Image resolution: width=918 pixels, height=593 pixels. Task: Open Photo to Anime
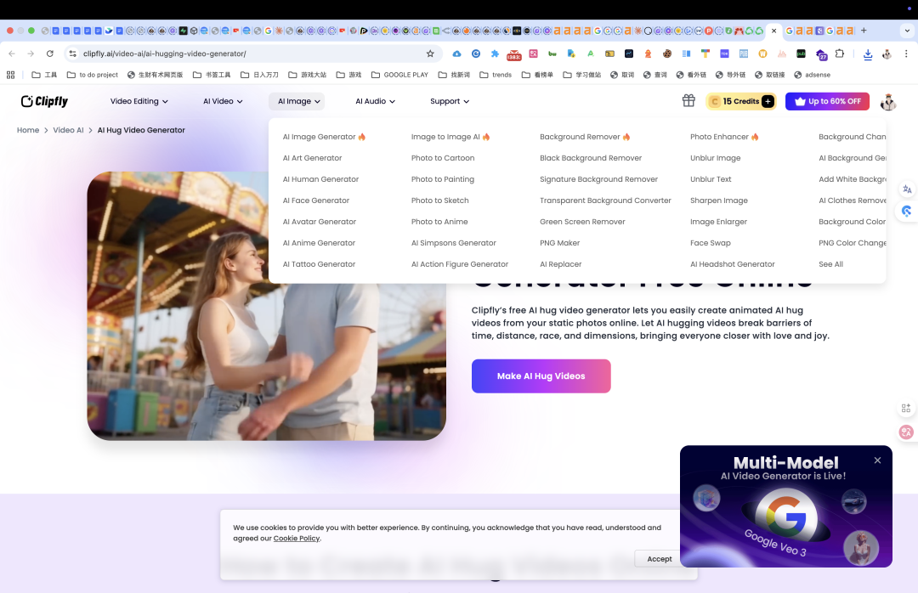tap(439, 222)
